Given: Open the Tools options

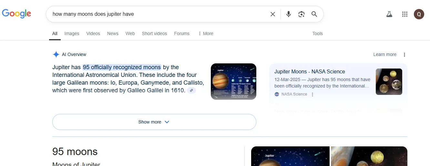Looking at the screenshot, I should click(x=317, y=33).
